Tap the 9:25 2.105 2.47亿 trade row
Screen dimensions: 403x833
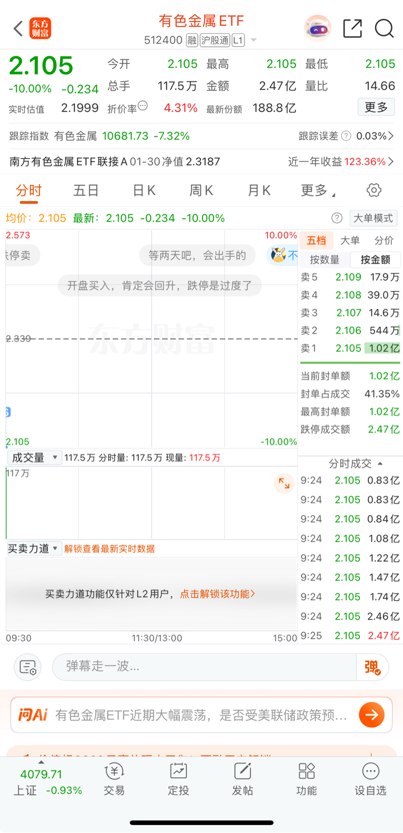pyautogui.click(x=350, y=636)
